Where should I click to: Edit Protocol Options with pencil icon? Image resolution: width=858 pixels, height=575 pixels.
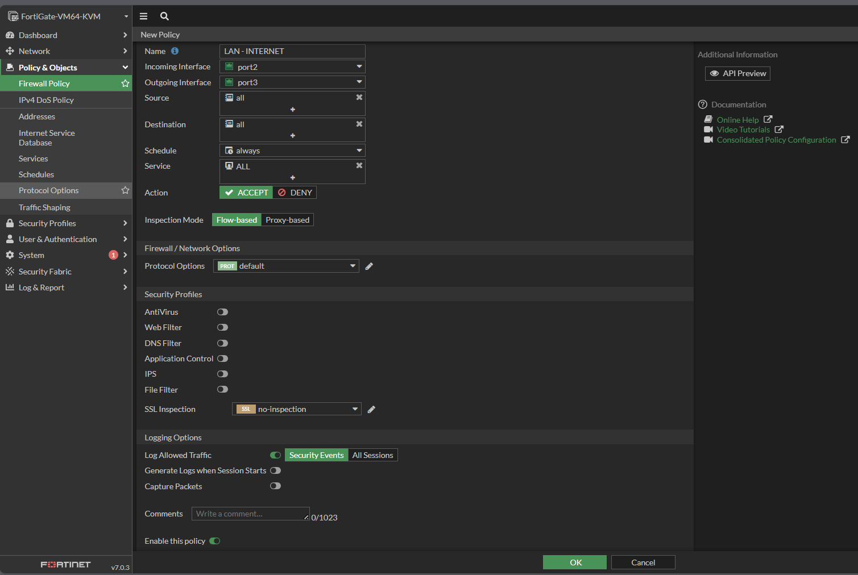(369, 266)
